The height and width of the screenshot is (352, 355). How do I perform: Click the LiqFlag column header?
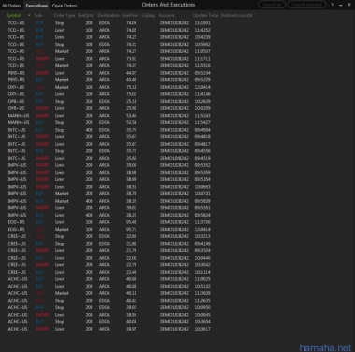coord(148,15)
